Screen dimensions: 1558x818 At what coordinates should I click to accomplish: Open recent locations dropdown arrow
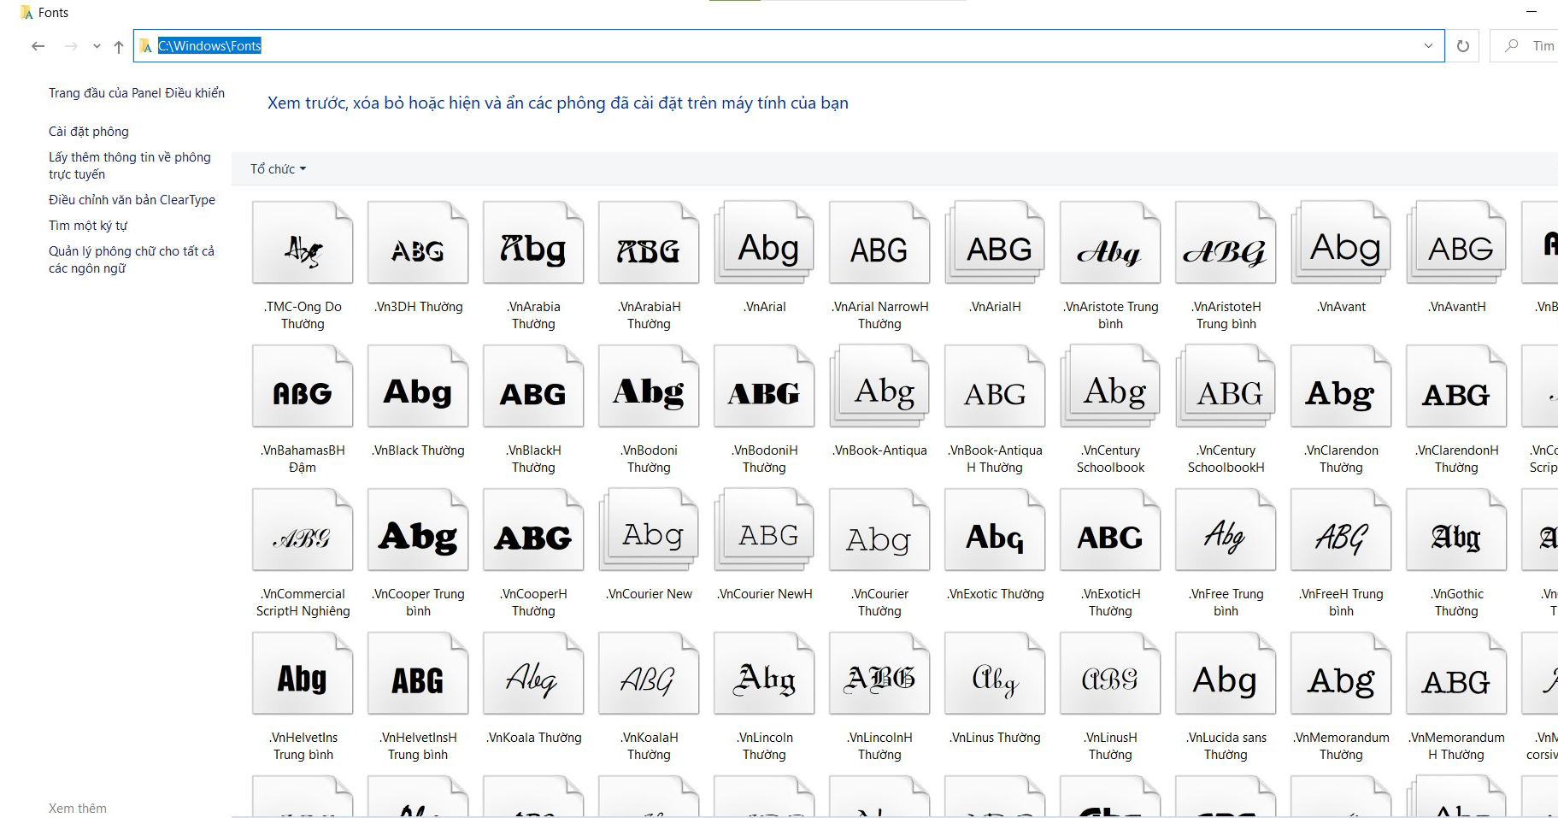(97, 46)
